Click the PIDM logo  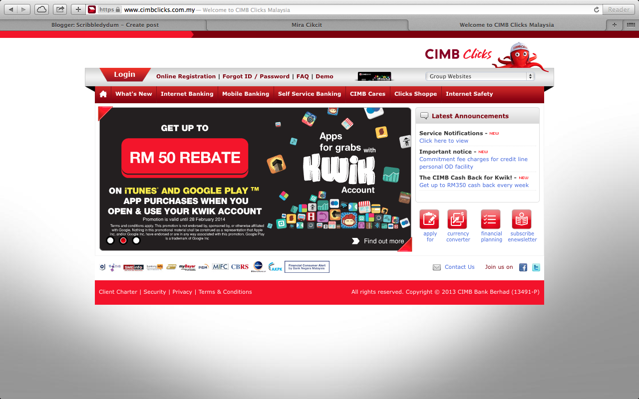[203, 267]
